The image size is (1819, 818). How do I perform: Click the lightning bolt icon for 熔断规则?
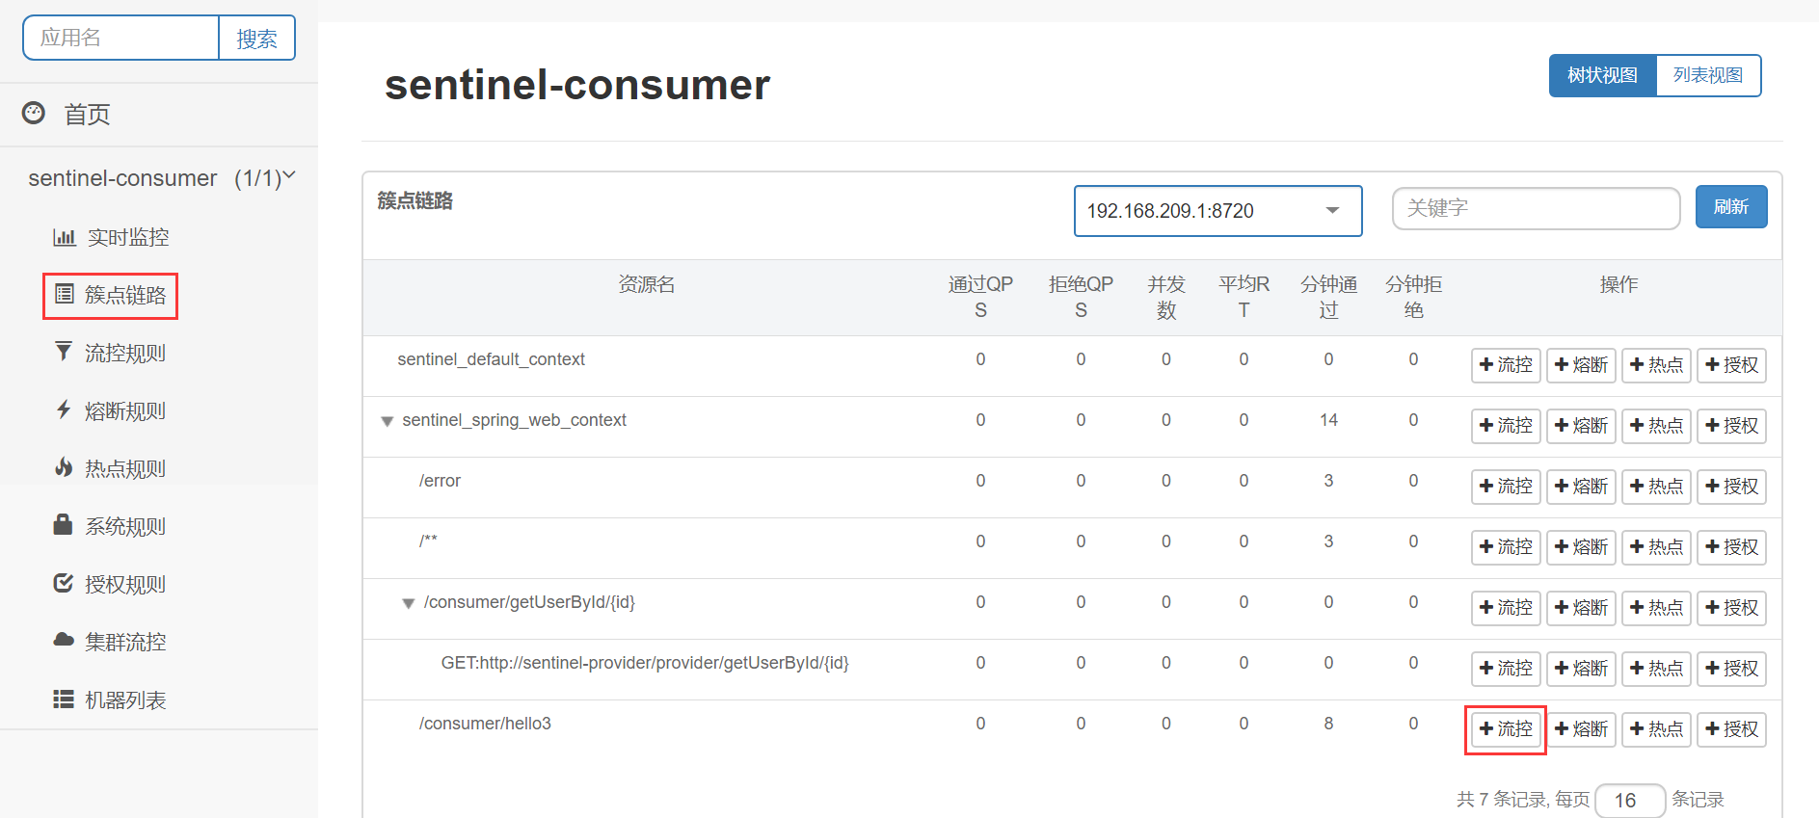64,409
